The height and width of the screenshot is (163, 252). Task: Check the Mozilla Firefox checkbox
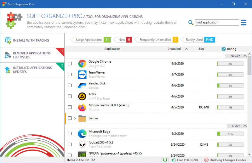click(x=70, y=107)
